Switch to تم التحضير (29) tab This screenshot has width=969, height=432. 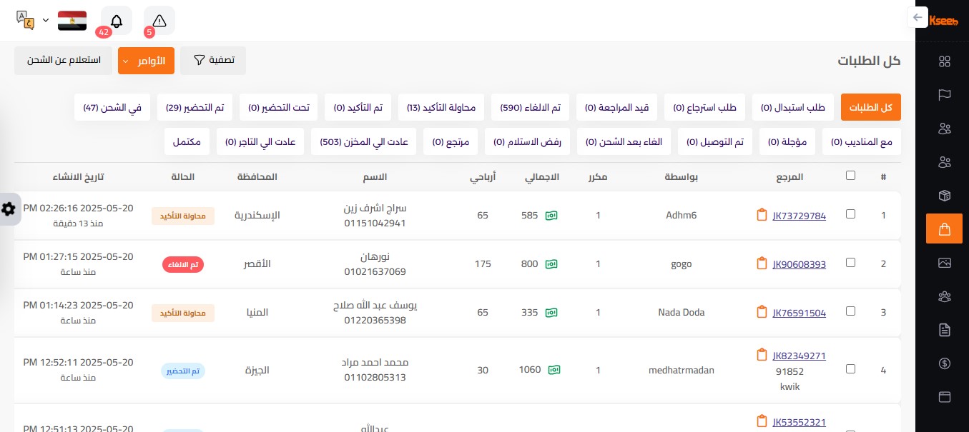(195, 107)
